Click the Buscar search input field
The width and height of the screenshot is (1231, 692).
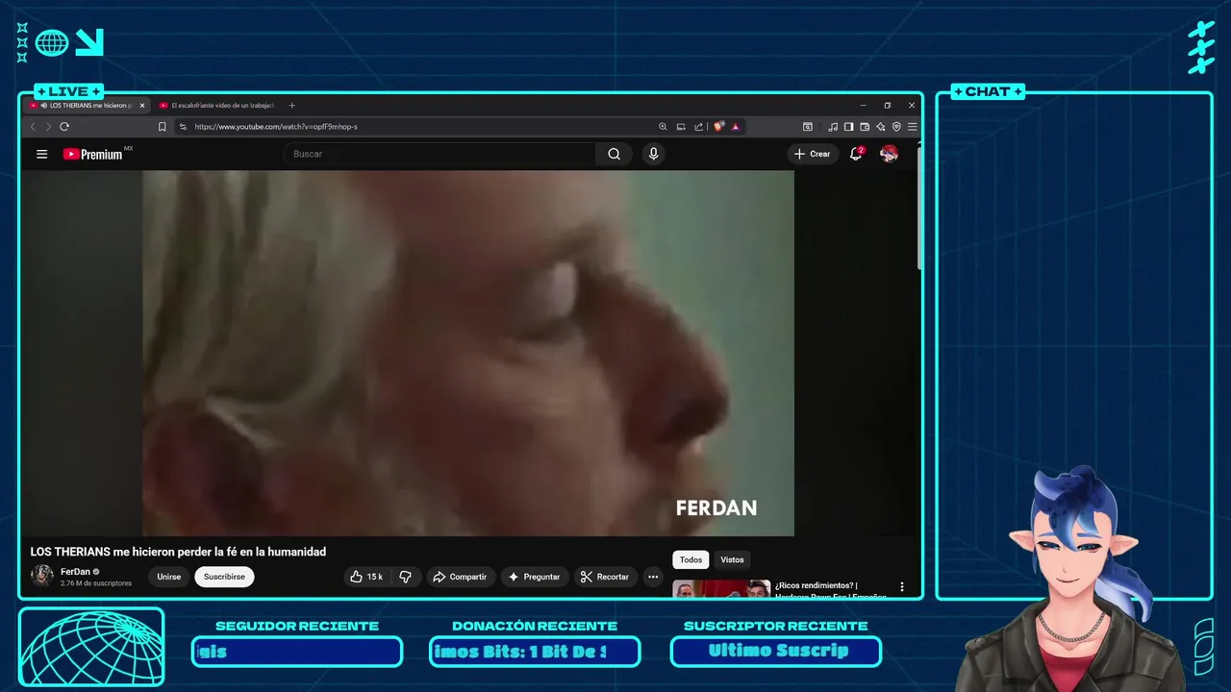[x=440, y=154]
